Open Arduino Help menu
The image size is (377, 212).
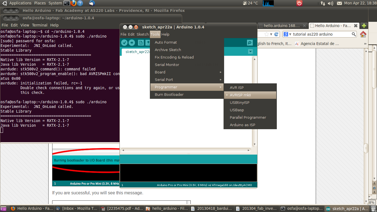click(165, 34)
